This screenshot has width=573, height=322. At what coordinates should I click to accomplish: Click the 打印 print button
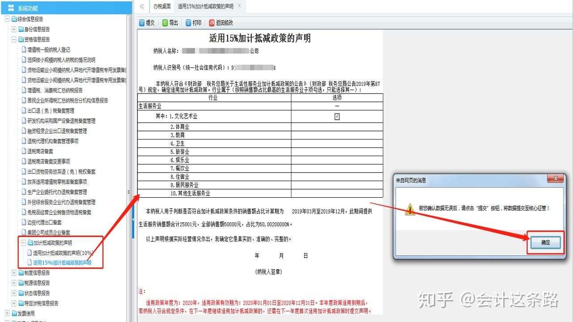pos(193,23)
